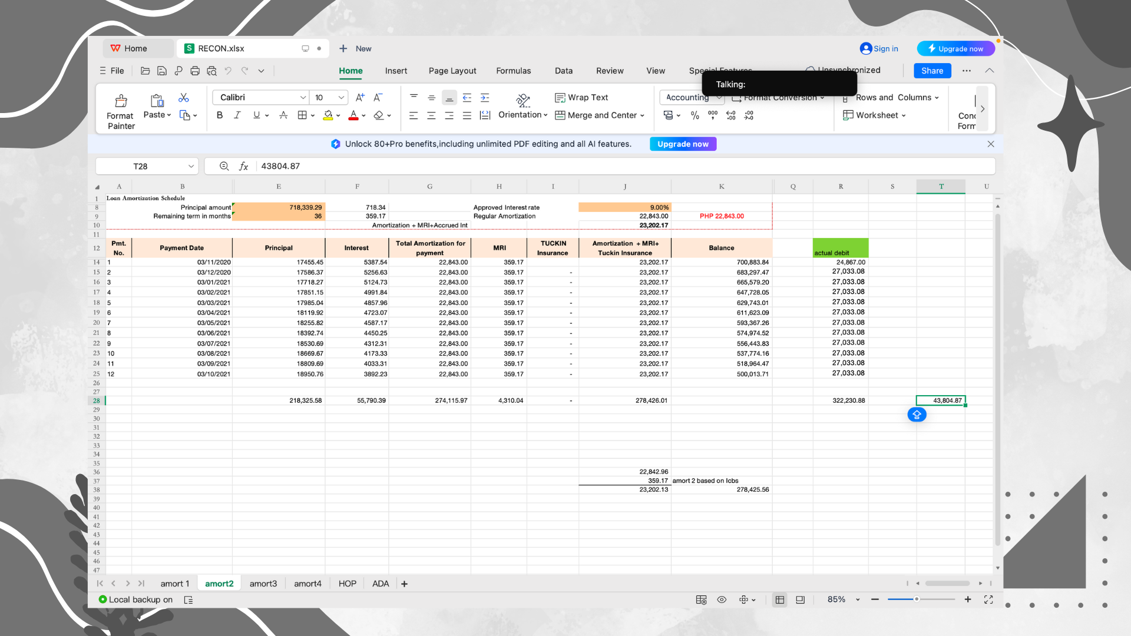
Task: Click the percent style icon
Action: (695, 115)
